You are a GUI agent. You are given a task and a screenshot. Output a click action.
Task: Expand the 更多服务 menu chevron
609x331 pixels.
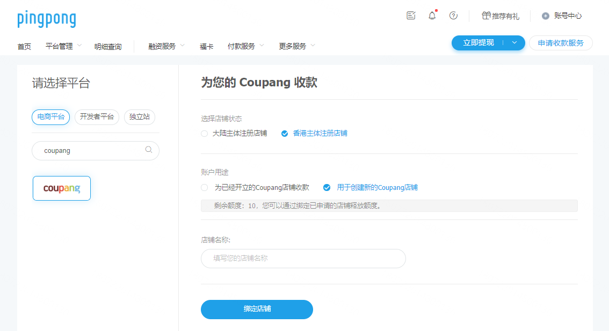[x=313, y=46]
